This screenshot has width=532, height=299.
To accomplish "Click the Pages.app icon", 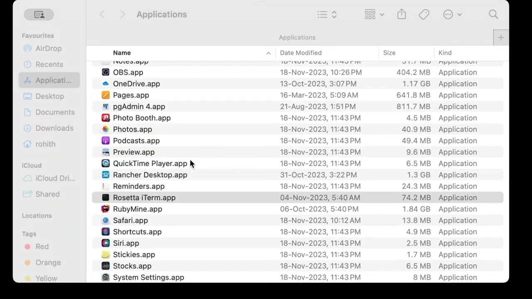I will (x=106, y=95).
